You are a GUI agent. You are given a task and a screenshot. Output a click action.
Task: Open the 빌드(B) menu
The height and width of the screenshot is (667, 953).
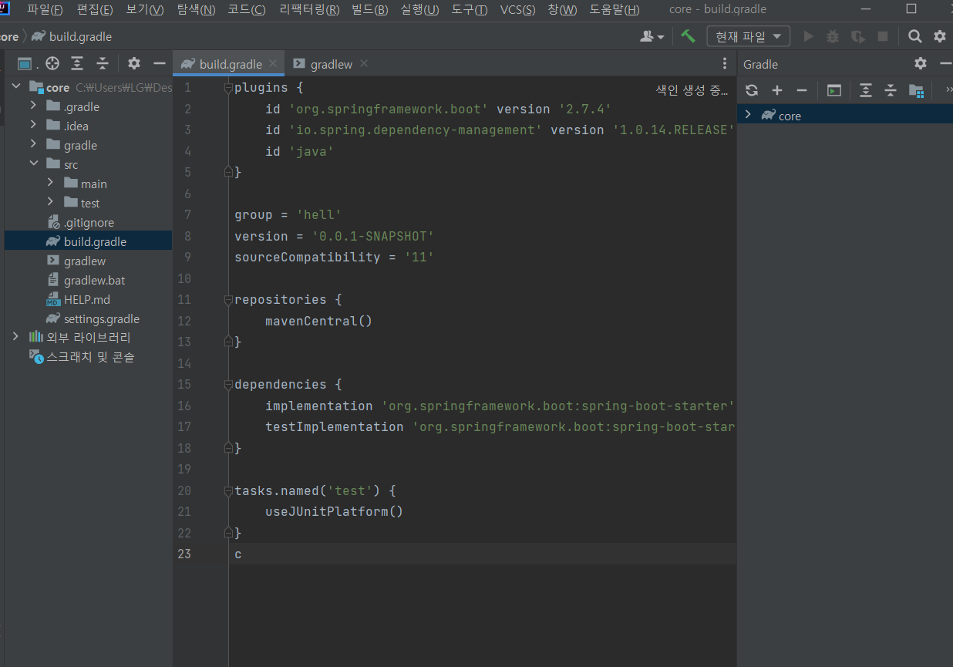pos(370,9)
